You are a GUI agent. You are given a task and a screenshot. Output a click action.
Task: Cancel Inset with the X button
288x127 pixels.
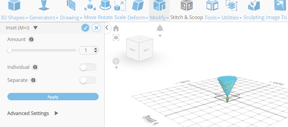tap(96, 28)
